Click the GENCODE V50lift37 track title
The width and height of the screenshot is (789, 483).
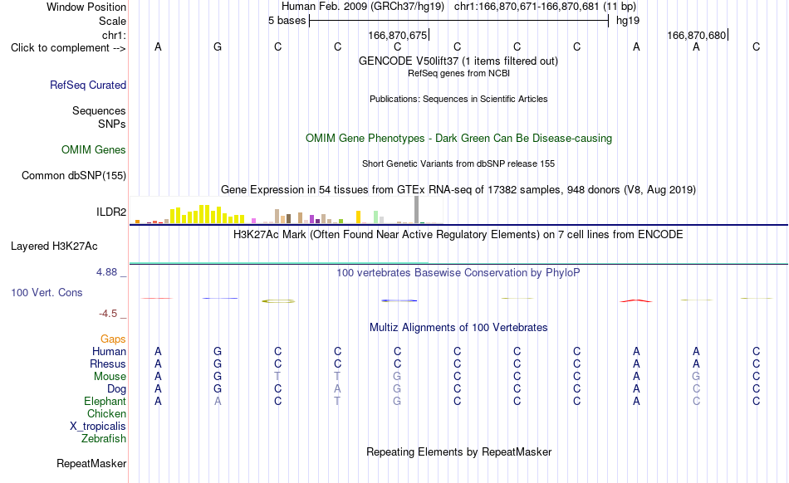click(x=458, y=61)
